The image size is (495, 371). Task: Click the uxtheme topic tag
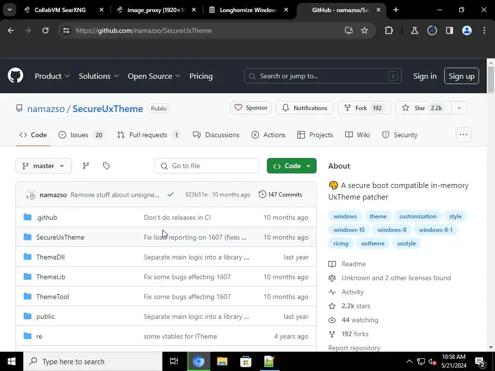pos(373,243)
